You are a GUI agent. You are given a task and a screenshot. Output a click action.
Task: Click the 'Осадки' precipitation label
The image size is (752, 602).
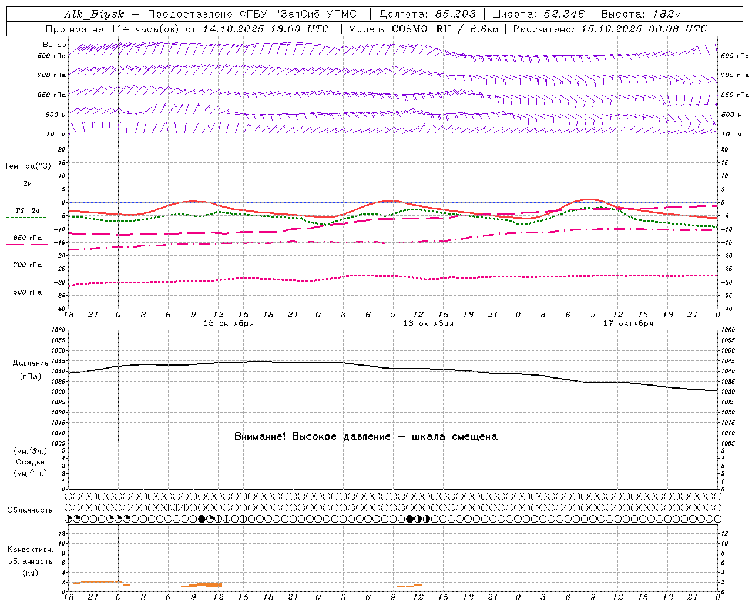click(31, 462)
